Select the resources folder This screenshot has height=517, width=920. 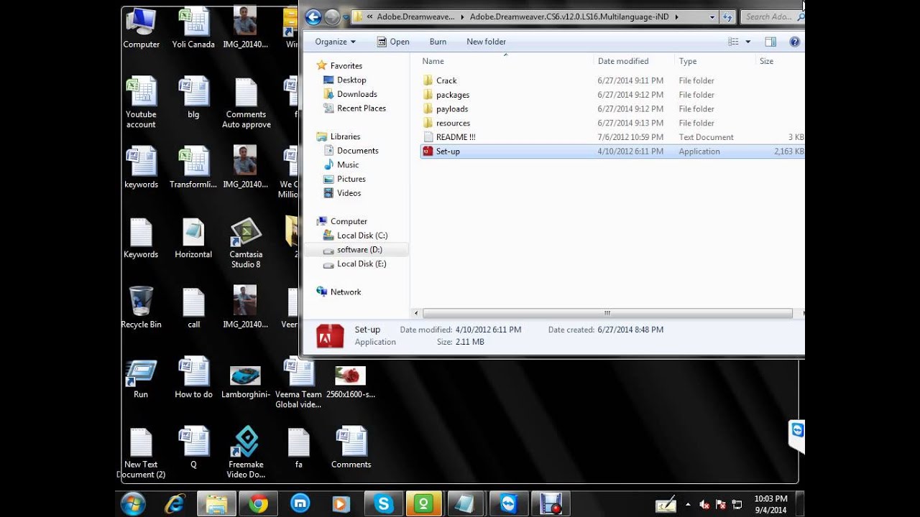453,123
